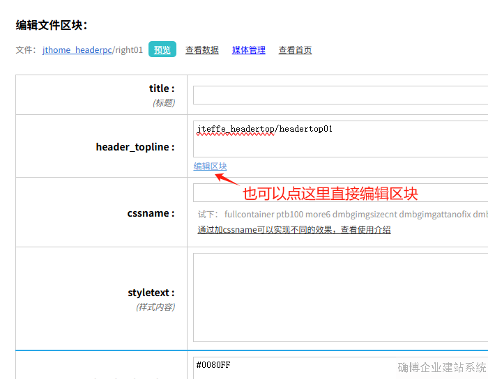Focus the title input field

point(340,95)
